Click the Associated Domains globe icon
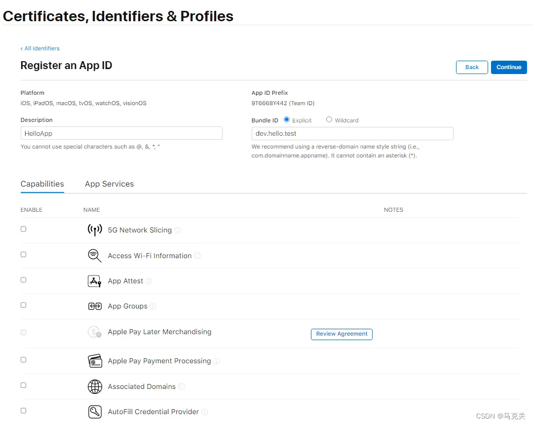Screen dimensions: 533x424 pyautogui.click(x=95, y=386)
